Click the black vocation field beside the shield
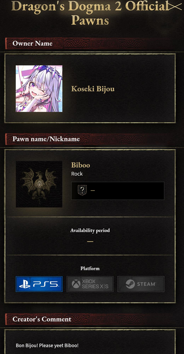 point(118,191)
